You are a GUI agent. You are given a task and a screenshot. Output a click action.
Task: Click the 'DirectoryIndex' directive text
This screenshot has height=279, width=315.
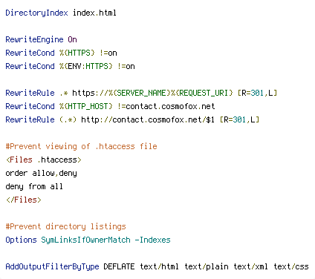pos(36,13)
